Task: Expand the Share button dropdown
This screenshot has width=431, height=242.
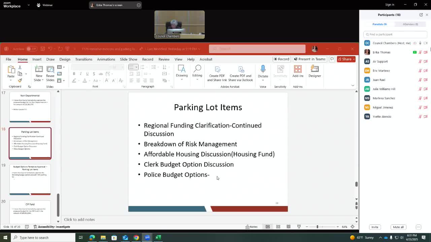Action: click(x=353, y=59)
